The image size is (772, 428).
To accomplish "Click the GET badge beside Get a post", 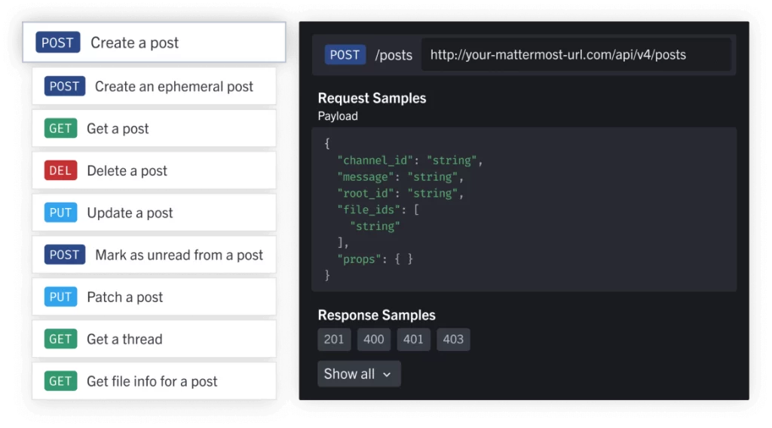I will [60, 128].
